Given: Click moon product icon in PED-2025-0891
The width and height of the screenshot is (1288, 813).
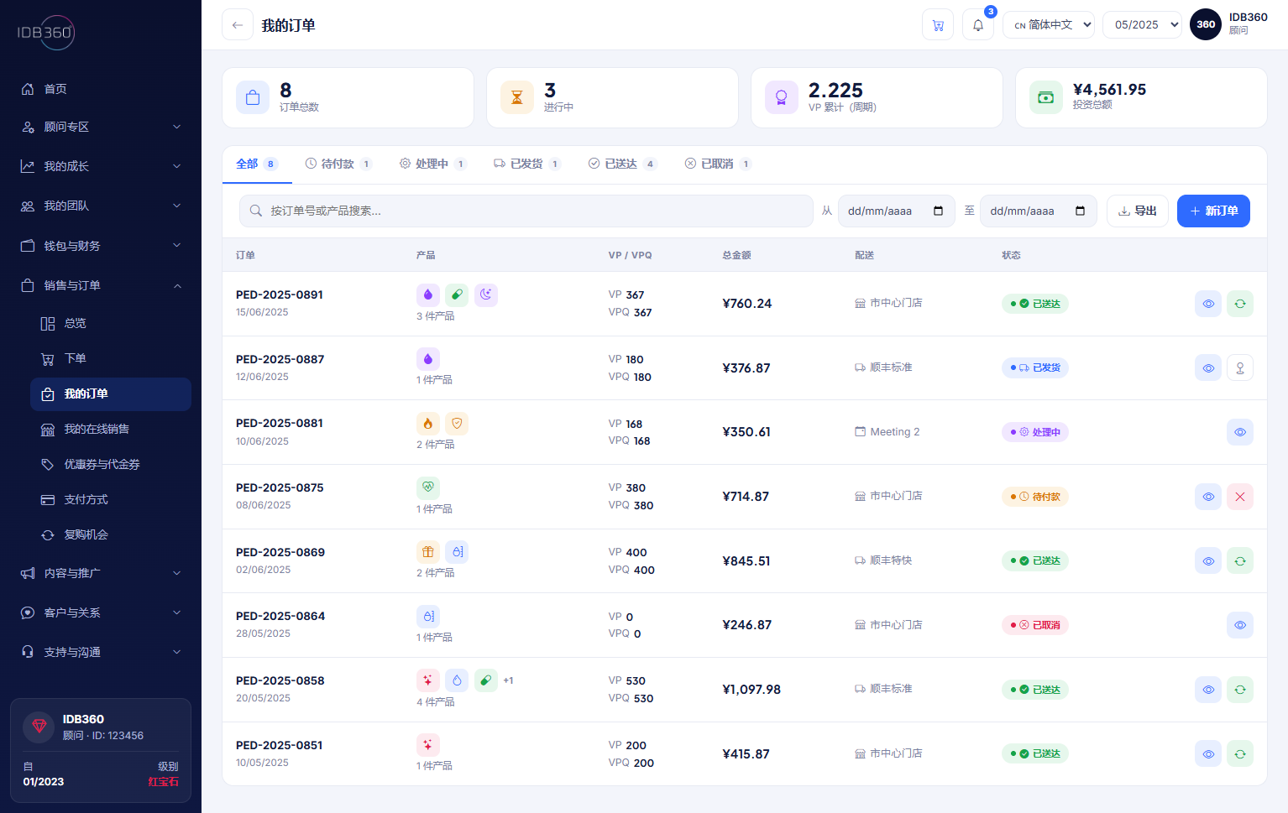Looking at the screenshot, I should click(486, 294).
